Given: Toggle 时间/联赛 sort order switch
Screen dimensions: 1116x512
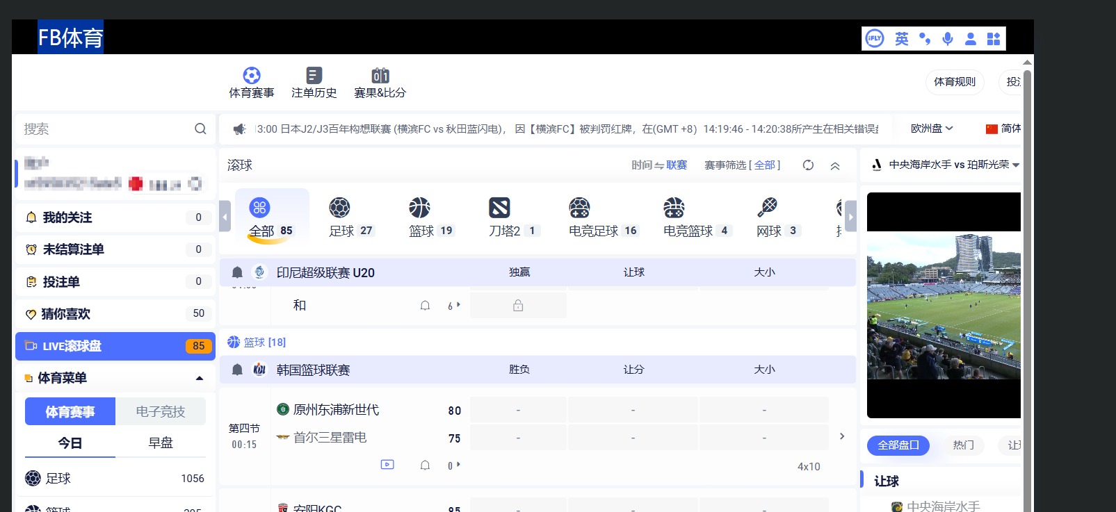Looking at the screenshot, I should [658, 165].
